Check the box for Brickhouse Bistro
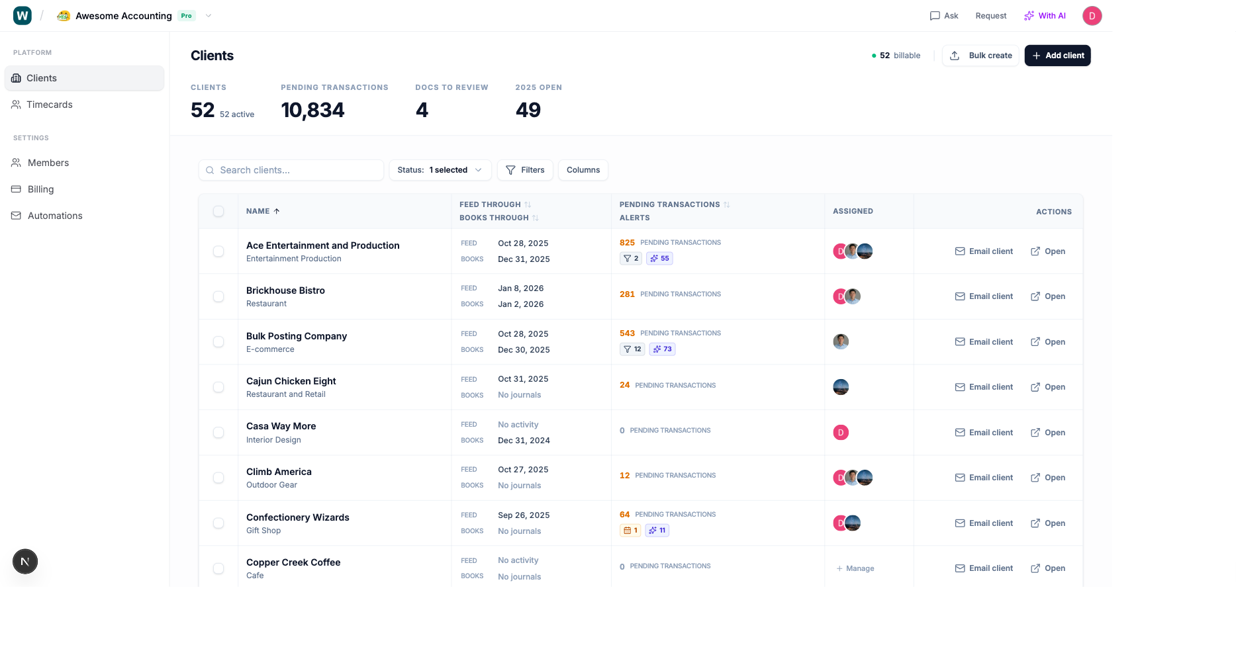 click(218, 296)
